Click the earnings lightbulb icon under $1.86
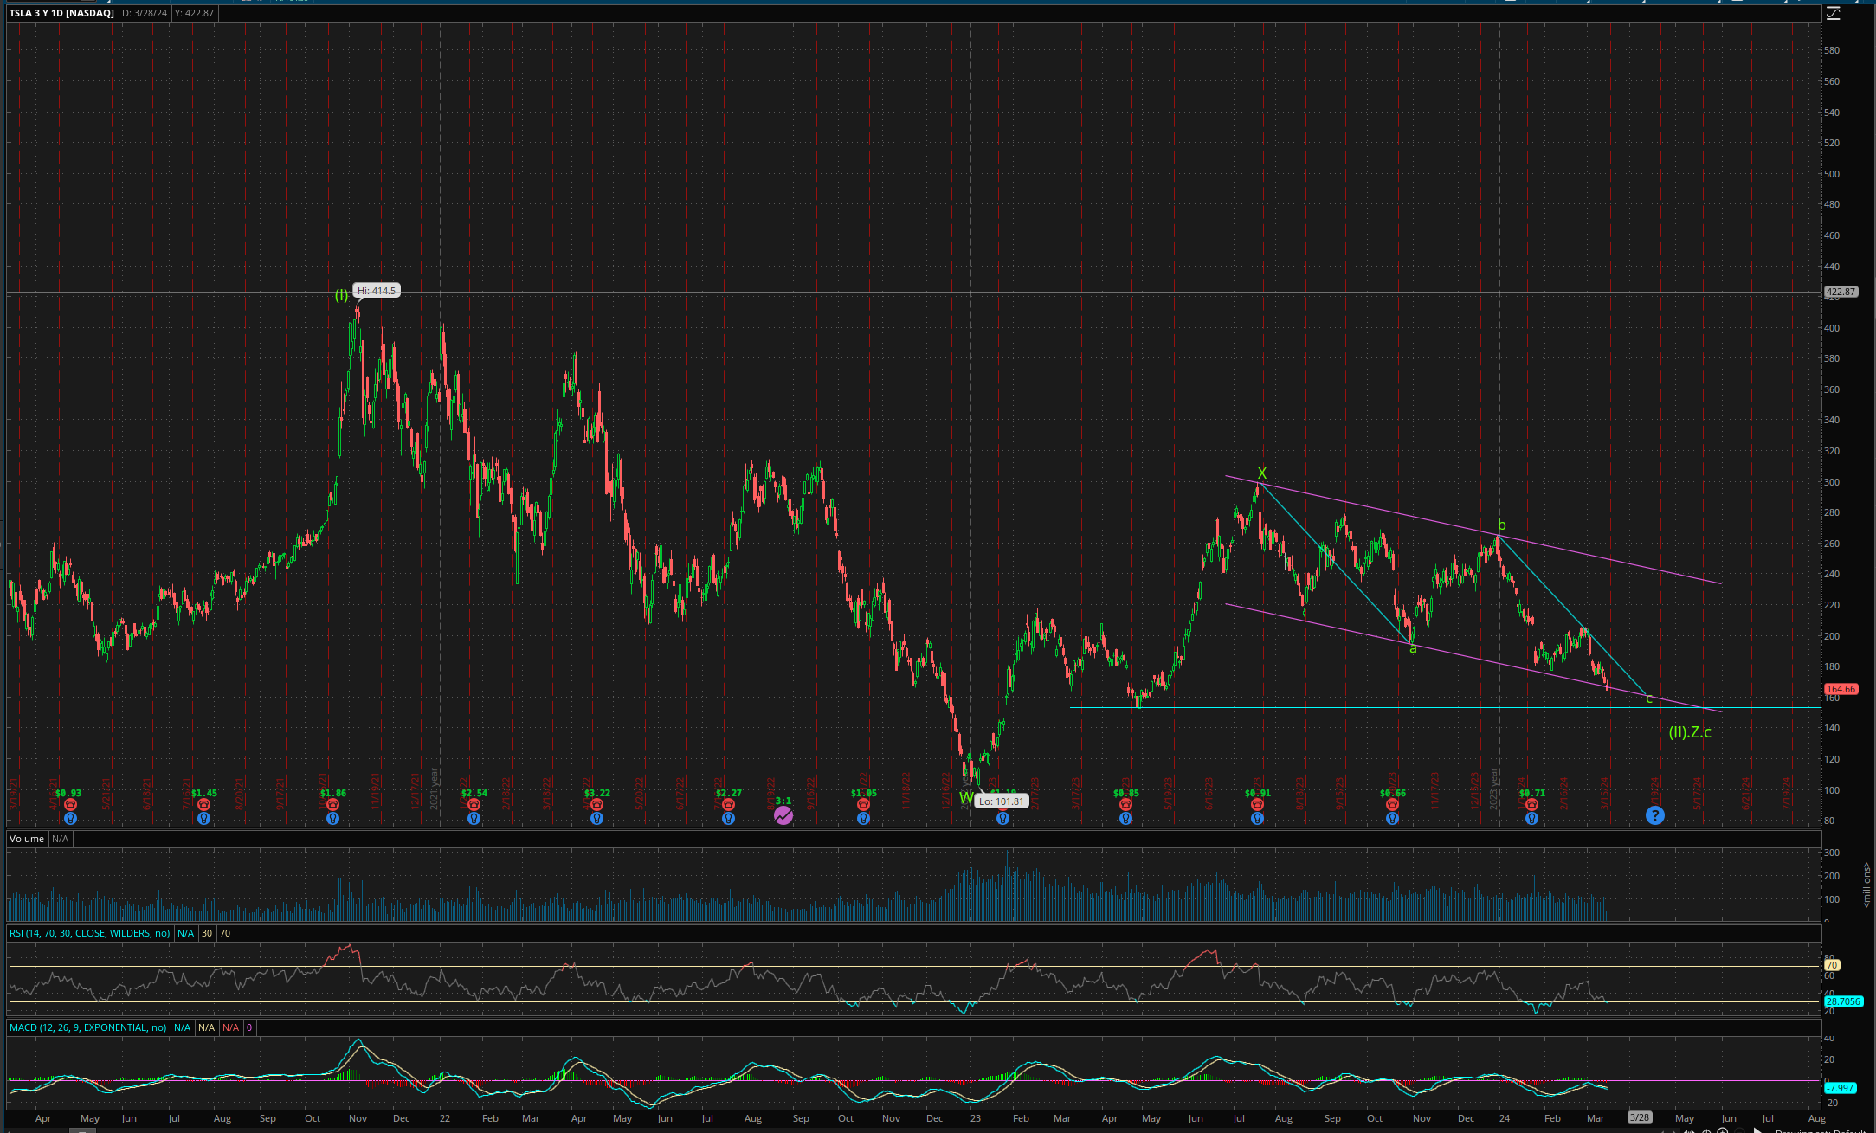Viewport: 1876px width, 1133px height. point(332,818)
